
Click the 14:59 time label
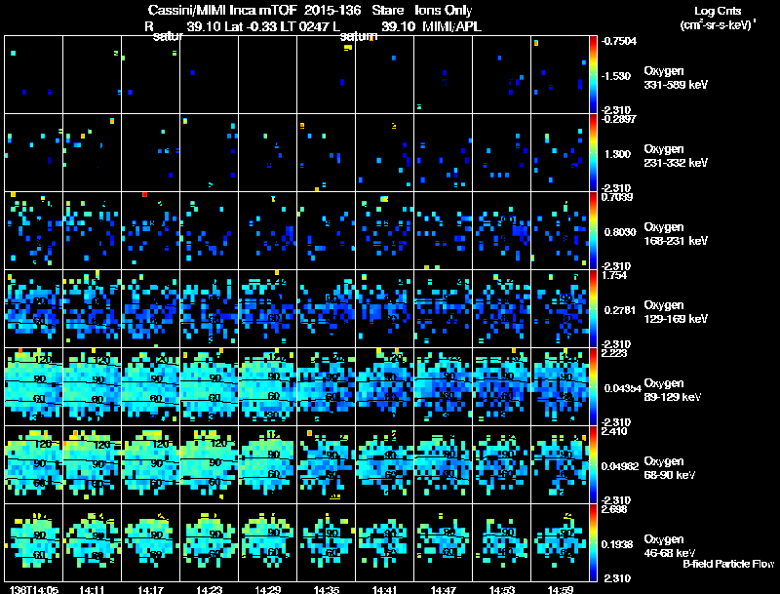560,589
